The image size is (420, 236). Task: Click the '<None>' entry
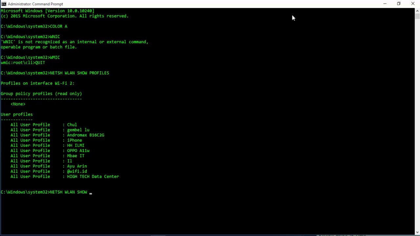pos(18,104)
